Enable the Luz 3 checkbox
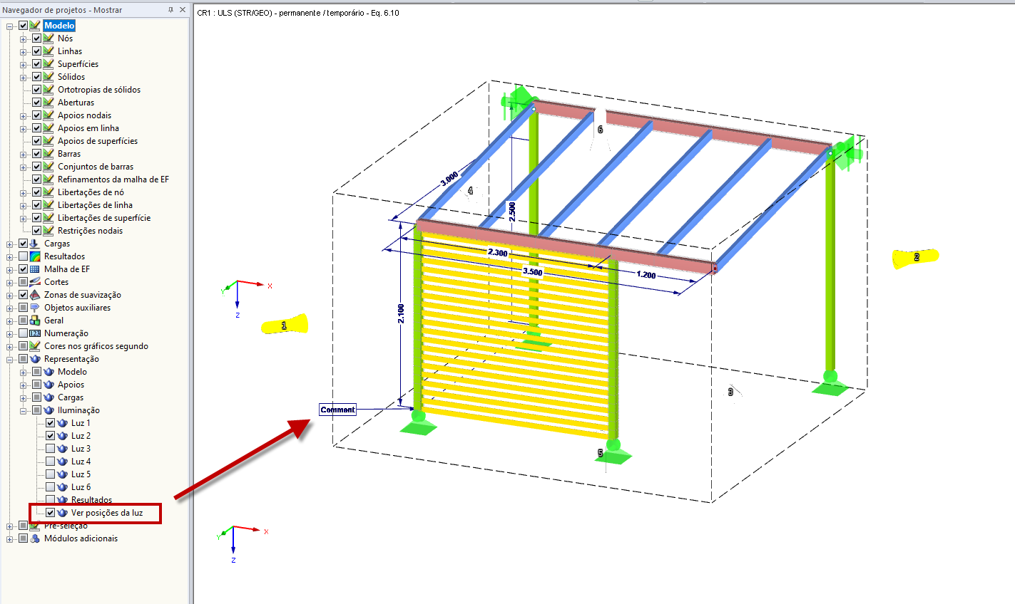1015x604 pixels. pos(50,449)
